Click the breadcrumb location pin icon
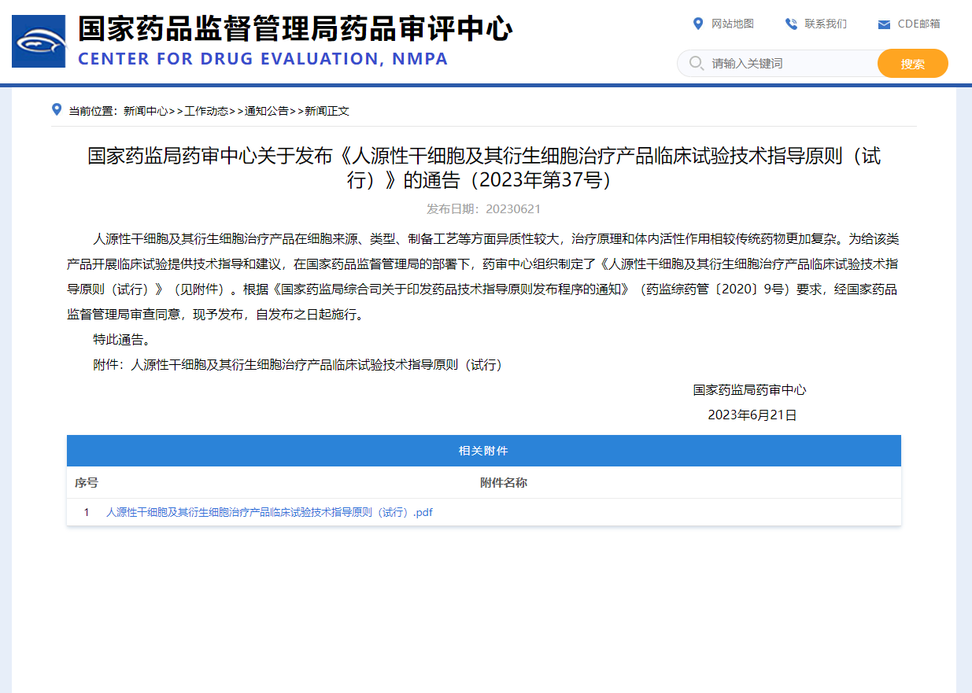Screen dimensions: 972x693 coord(57,109)
